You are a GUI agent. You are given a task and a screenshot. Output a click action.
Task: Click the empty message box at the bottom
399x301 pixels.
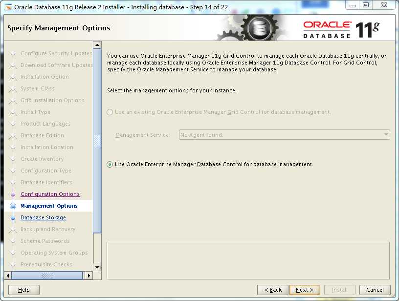click(248, 260)
